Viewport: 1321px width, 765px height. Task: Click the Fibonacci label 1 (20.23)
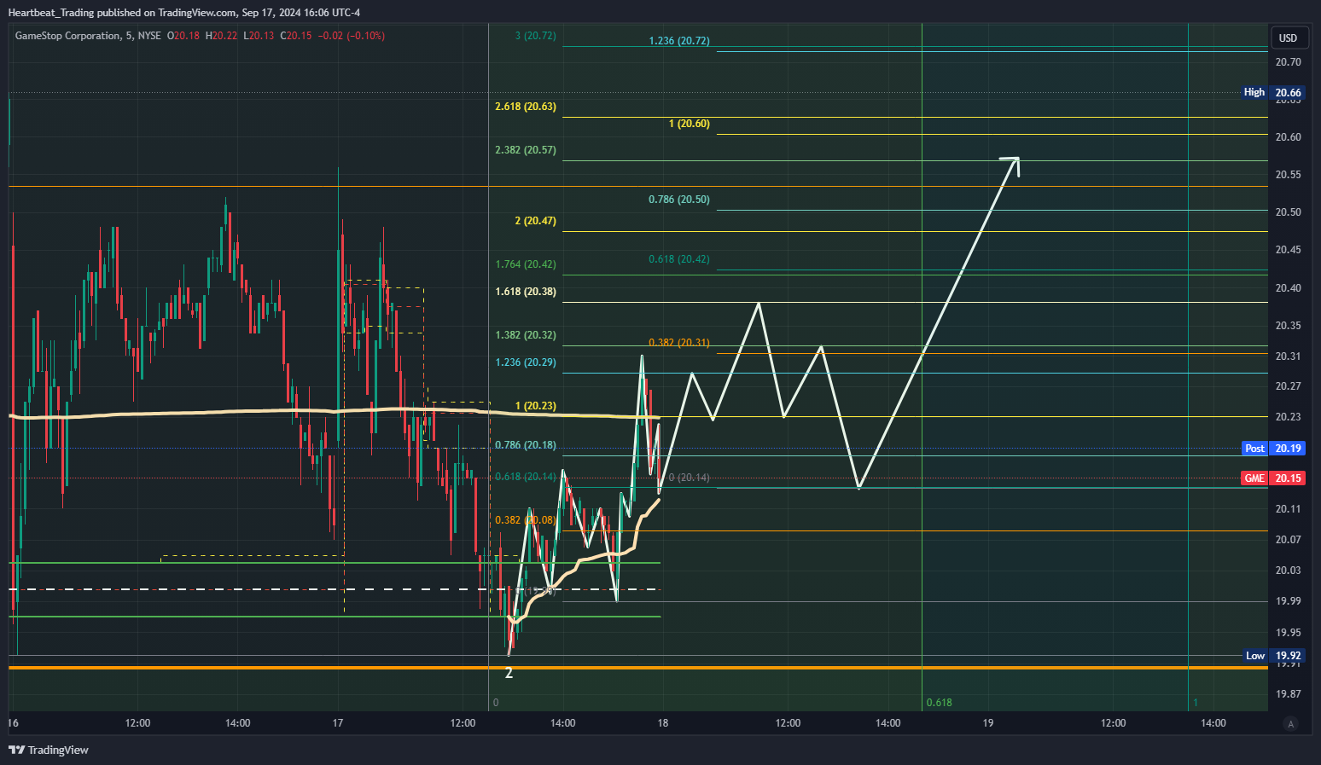click(536, 406)
